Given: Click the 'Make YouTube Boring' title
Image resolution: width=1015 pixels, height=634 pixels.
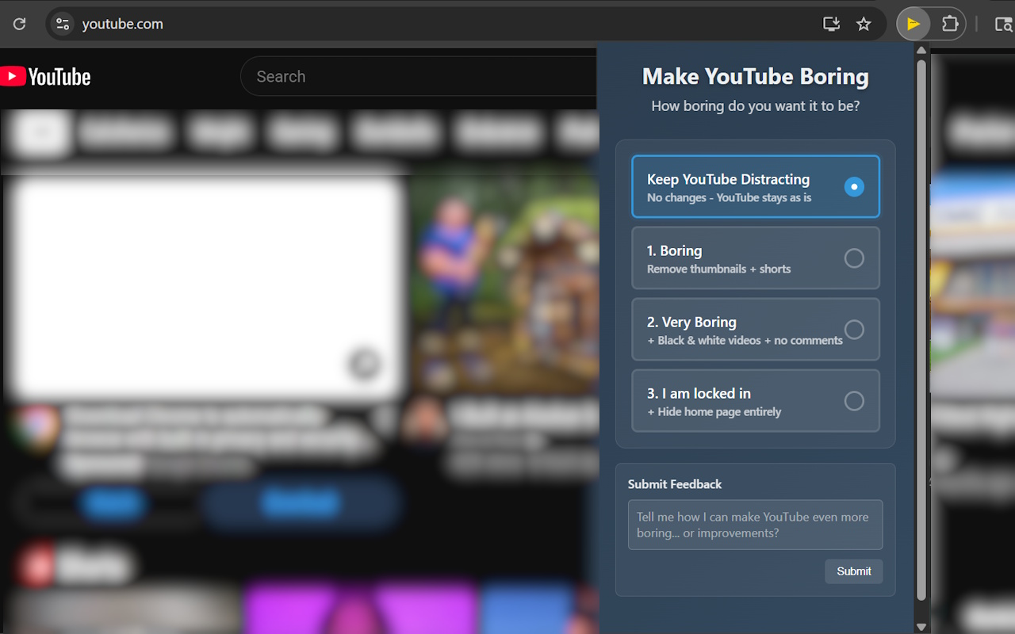Looking at the screenshot, I should [755, 77].
